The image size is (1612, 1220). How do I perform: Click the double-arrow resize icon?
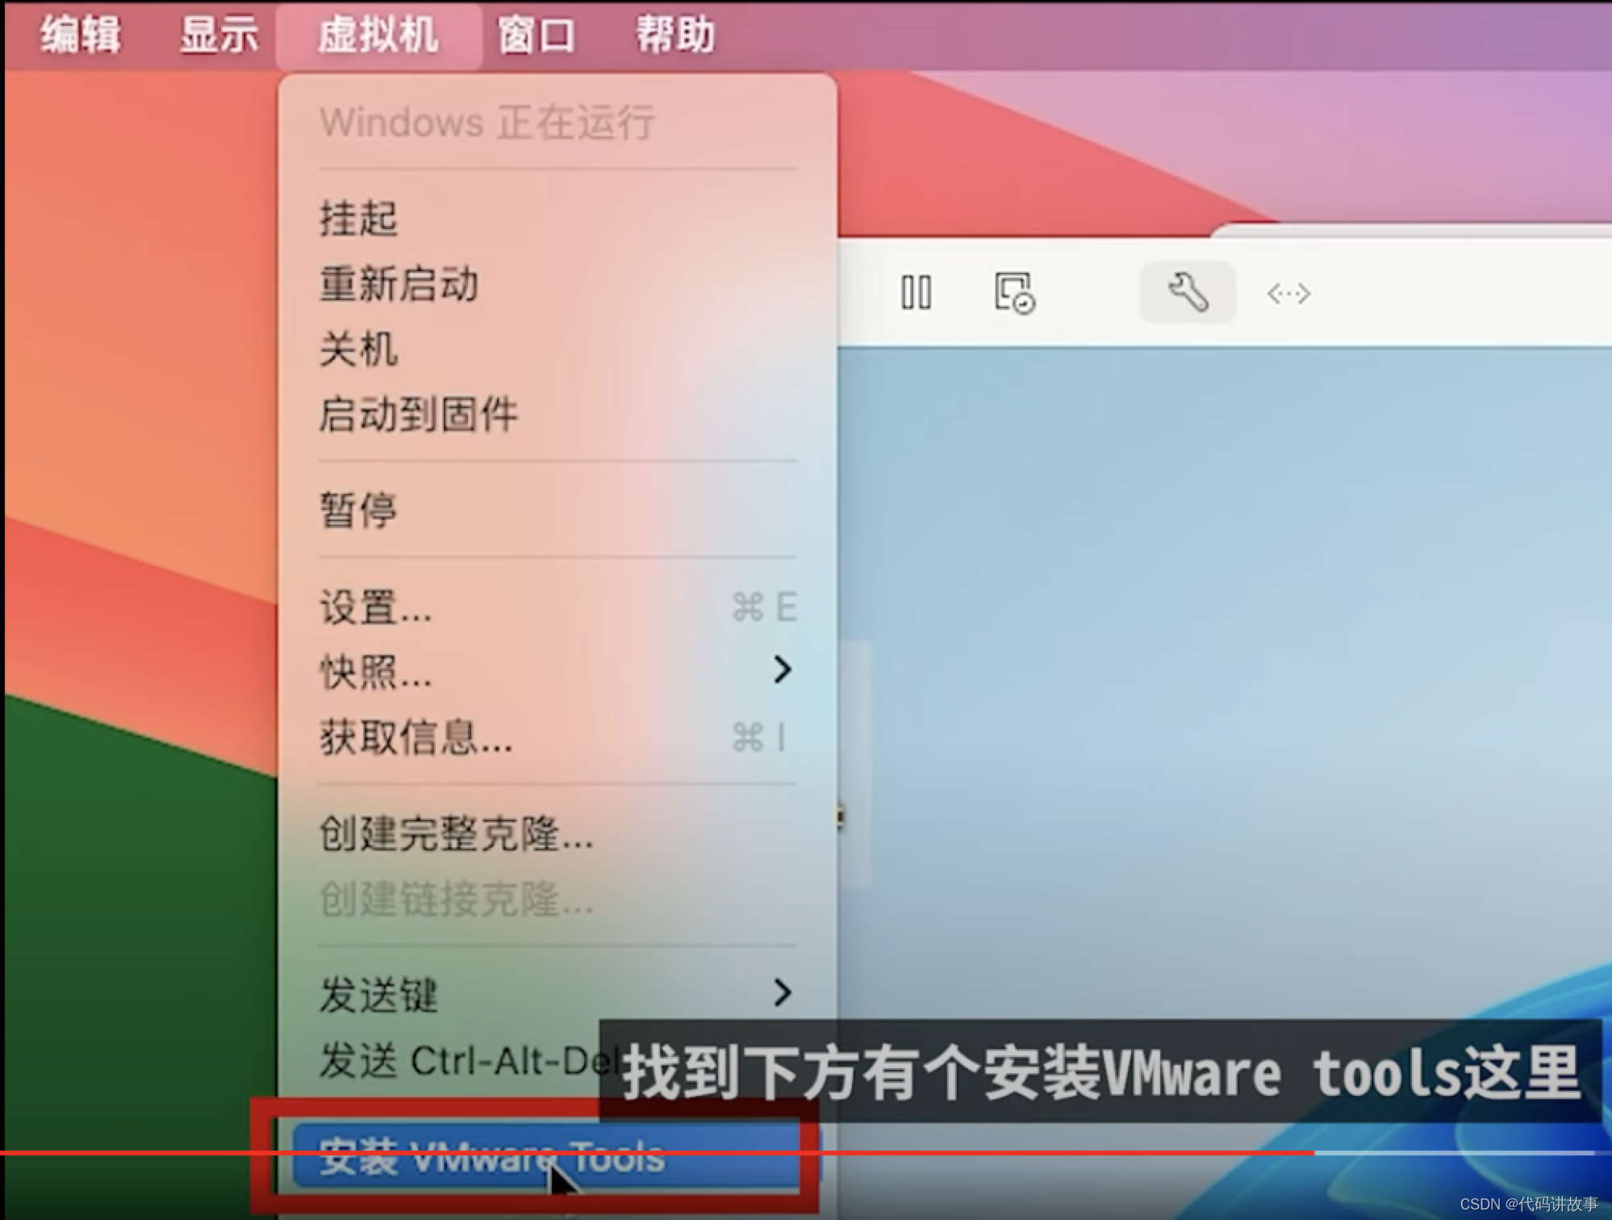[1288, 293]
